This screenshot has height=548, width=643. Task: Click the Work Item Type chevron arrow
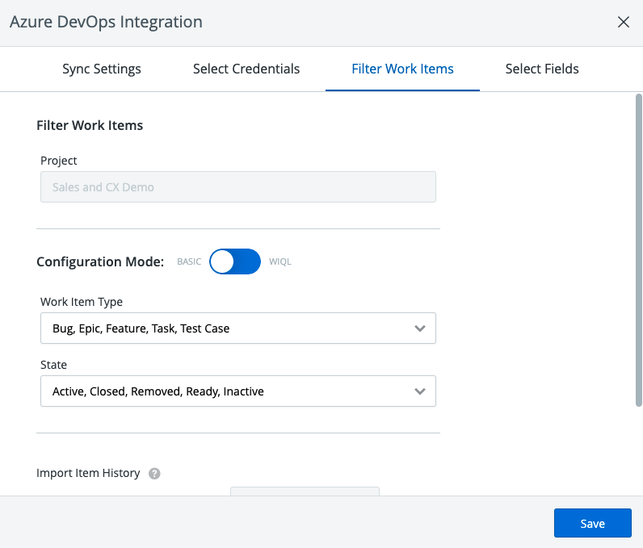point(419,328)
